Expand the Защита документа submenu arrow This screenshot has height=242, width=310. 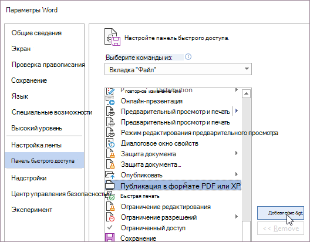(x=237, y=153)
